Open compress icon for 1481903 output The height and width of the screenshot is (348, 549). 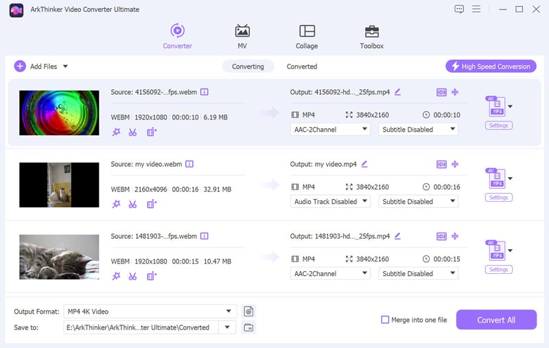[x=455, y=236]
